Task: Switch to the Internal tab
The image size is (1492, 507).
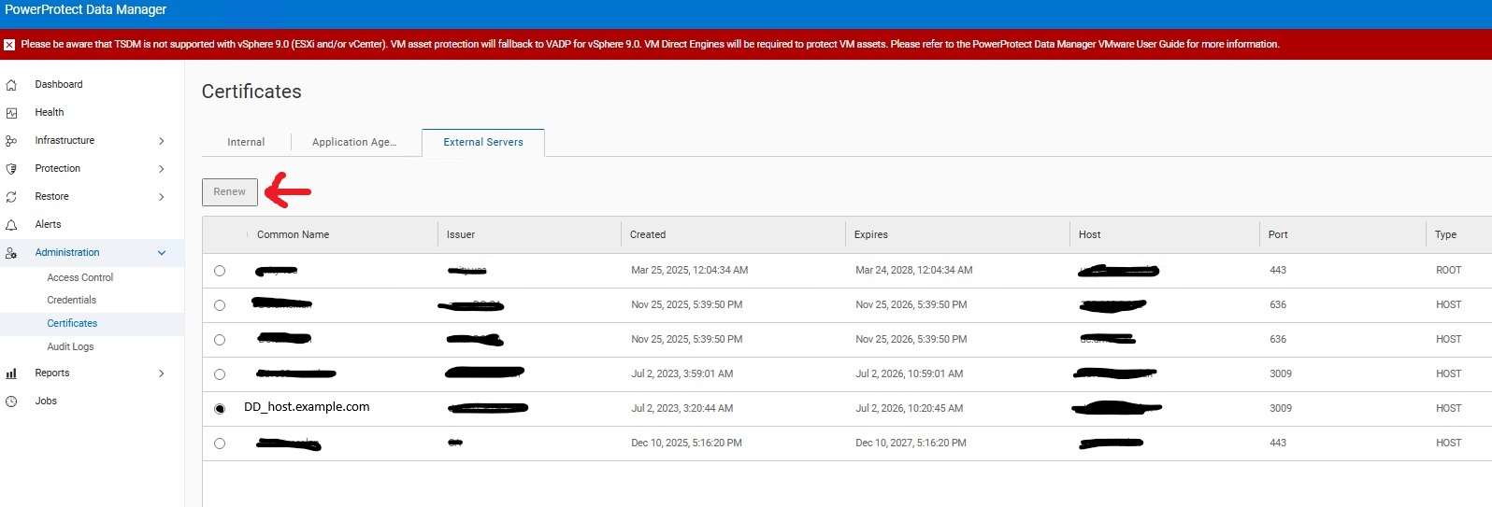Action: pyautogui.click(x=246, y=142)
